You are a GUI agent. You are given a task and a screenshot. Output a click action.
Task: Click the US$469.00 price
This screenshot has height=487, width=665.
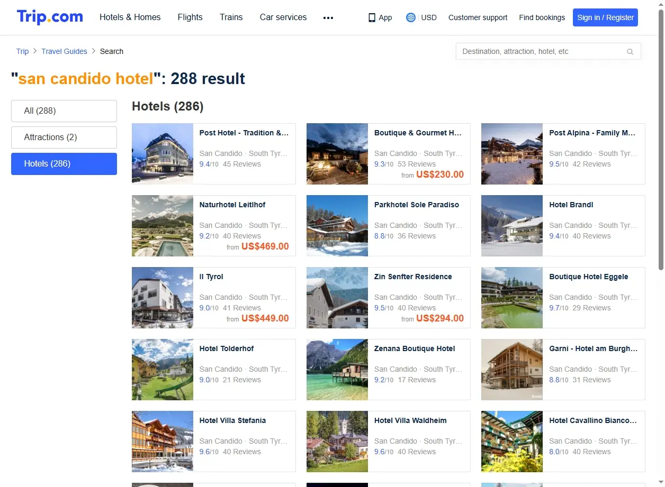265,246
